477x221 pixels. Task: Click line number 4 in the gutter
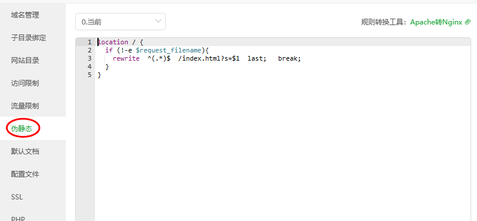89,66
